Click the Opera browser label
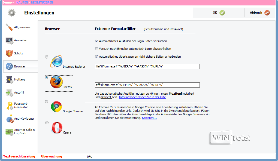 [67, 132]
